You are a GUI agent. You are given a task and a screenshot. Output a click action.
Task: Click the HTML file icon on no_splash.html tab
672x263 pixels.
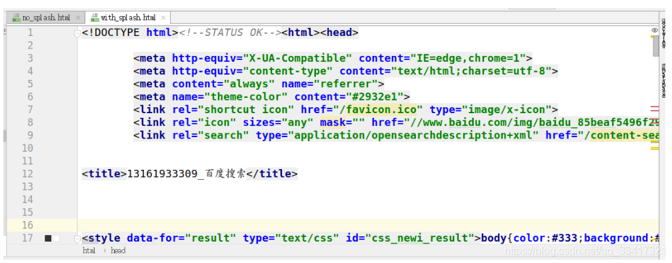click(16, 17)
